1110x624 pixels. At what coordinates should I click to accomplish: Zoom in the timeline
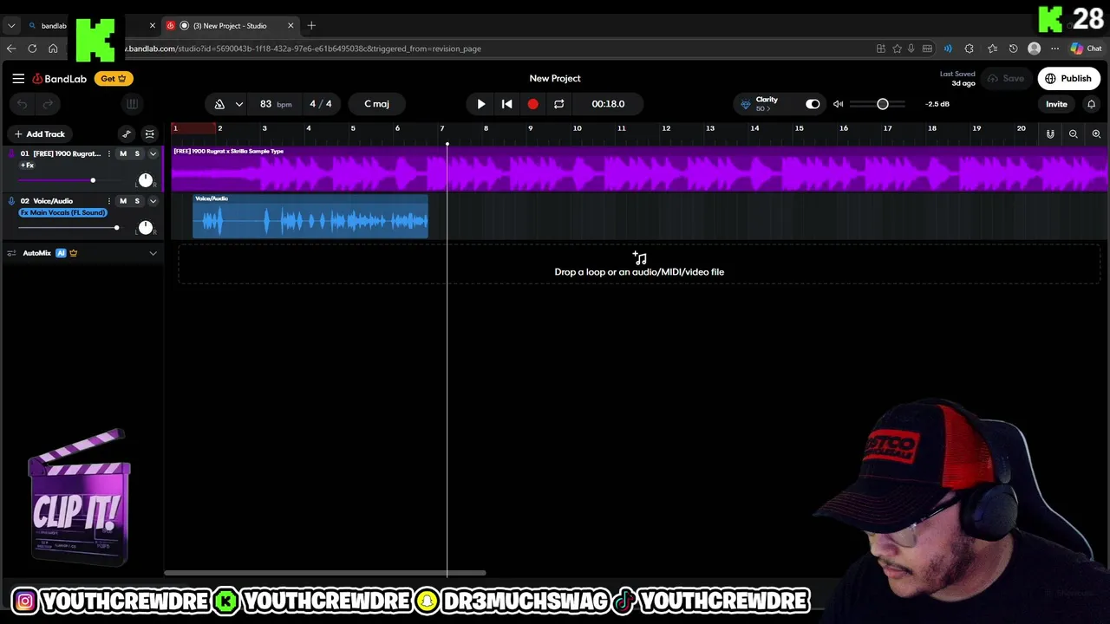(x=1096, y=134)
